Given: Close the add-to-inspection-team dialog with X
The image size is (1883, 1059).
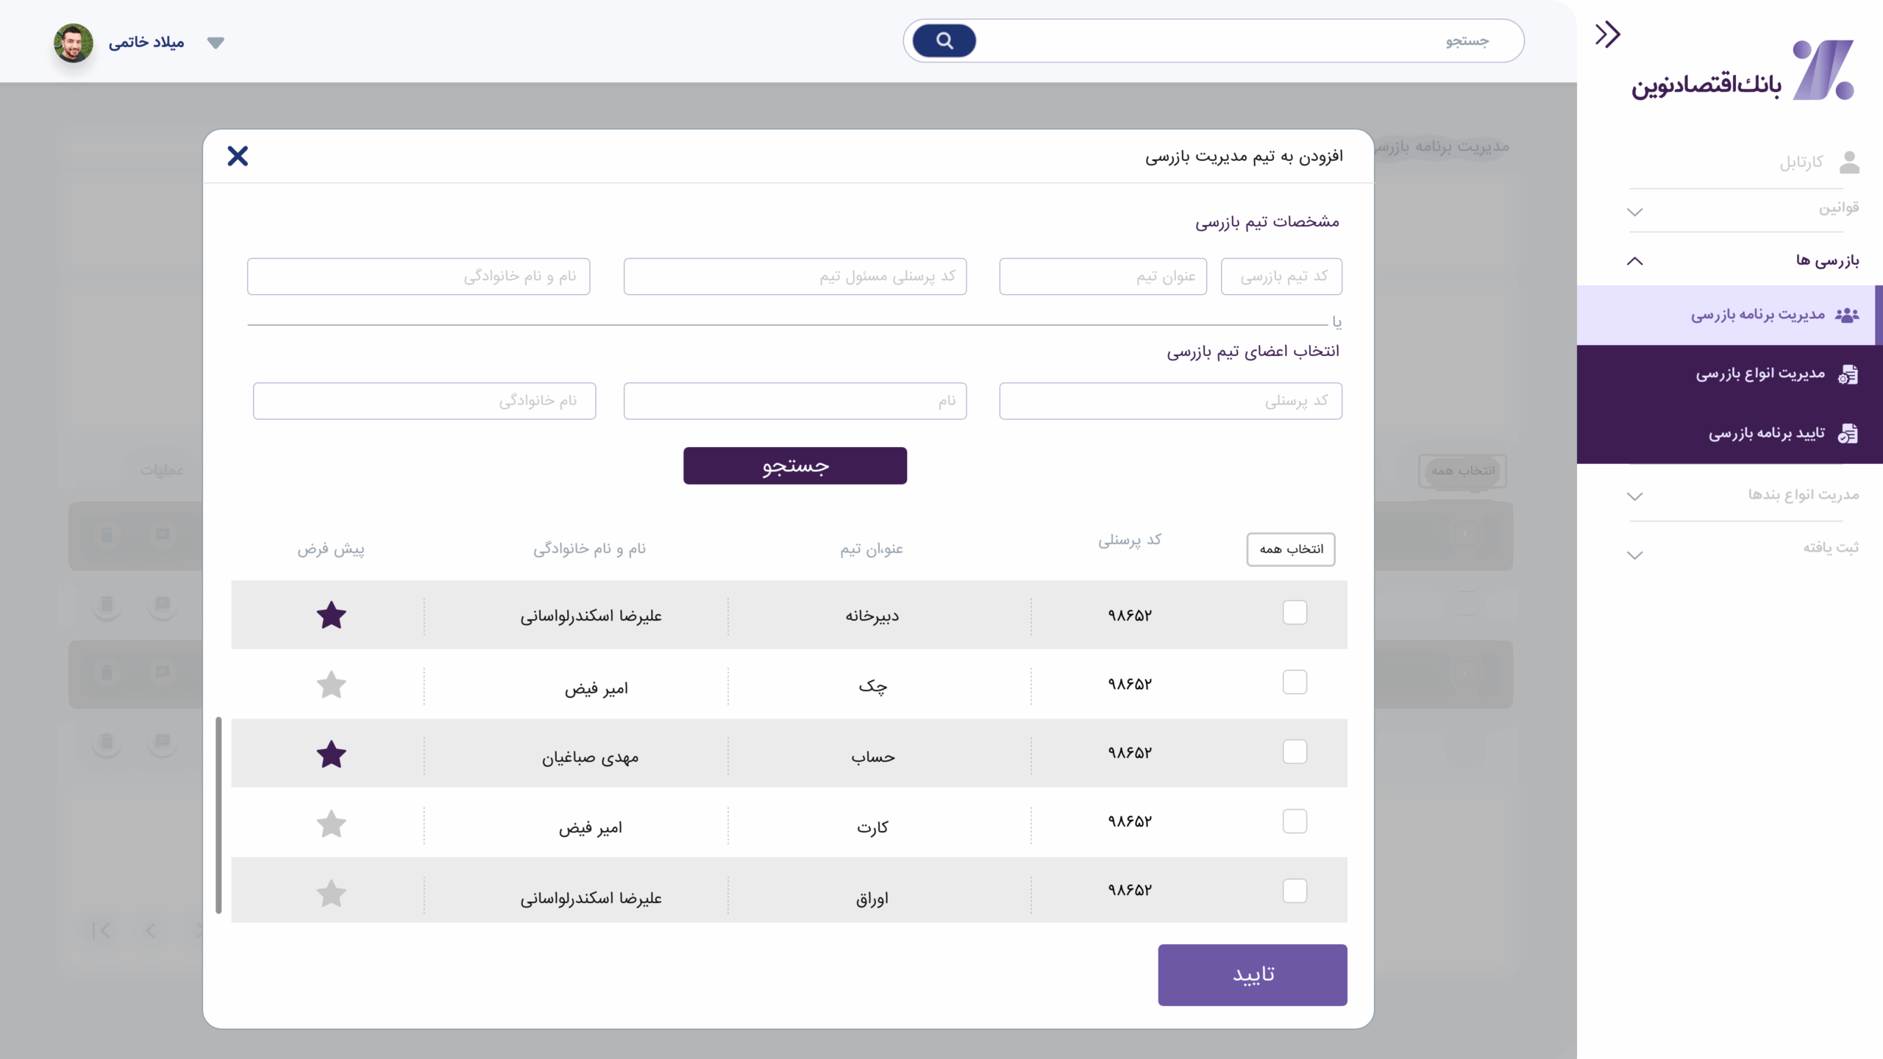Looking at the screenshot, I should 238,156.
